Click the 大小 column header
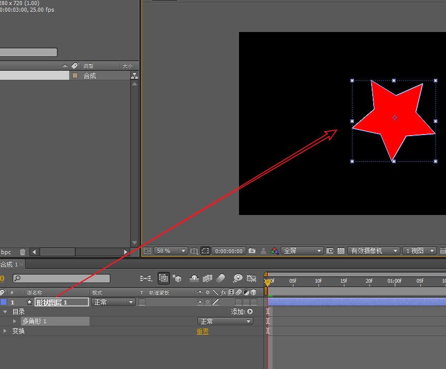 point(128,66)
